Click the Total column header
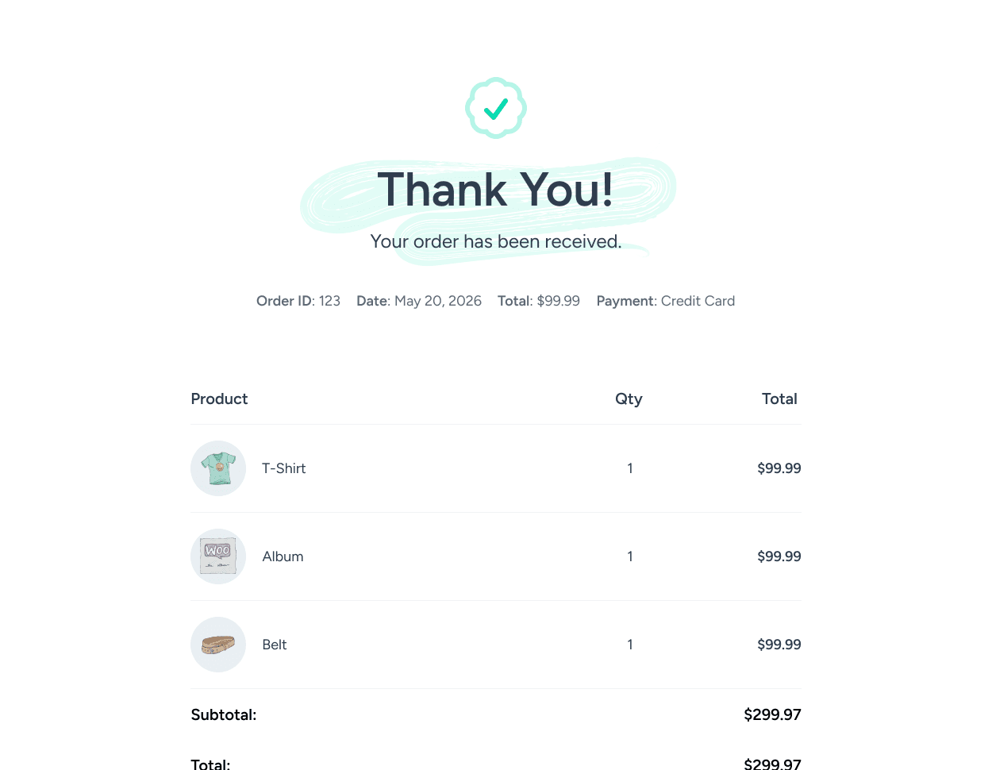This screenshot has height=770, width=992. click(779, 398)
